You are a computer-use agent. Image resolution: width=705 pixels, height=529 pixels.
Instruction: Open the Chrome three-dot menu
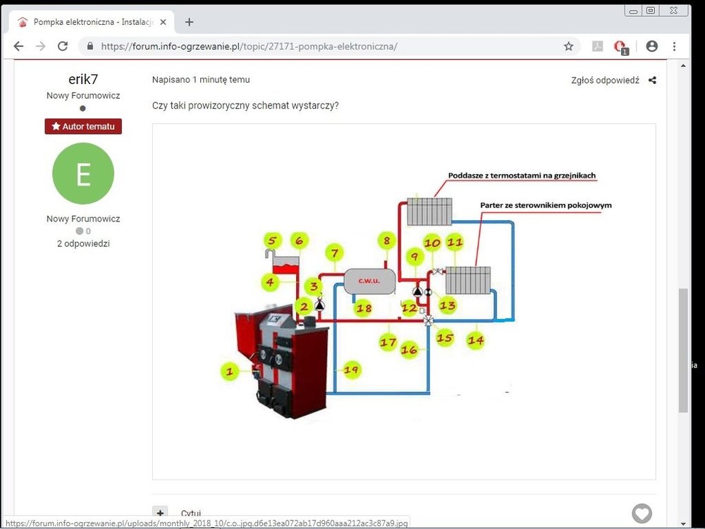pos(675,46)
